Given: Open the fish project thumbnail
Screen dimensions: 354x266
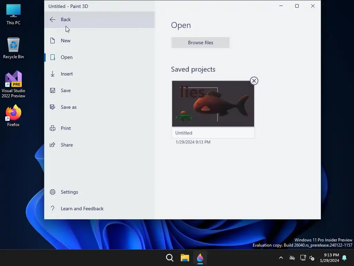Looking at the screenshot, I should [x=213, y=104].
